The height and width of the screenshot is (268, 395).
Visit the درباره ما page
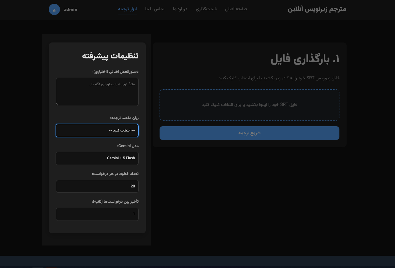[180, 9]
